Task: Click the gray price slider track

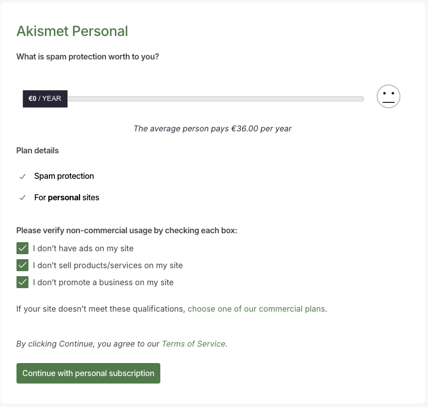Action: pos(215,99)
